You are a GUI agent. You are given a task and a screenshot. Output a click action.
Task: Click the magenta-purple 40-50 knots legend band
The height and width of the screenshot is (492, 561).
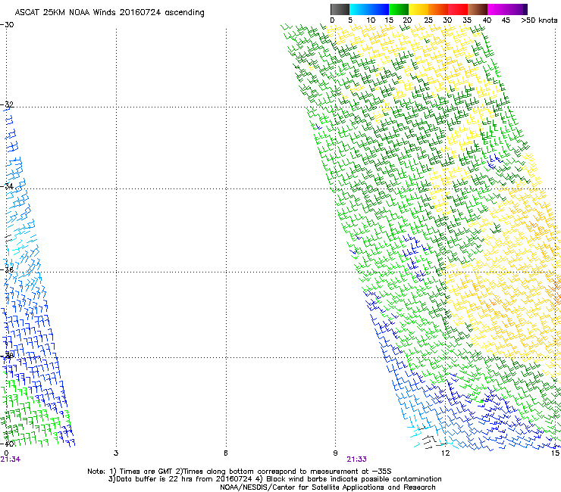507,9
